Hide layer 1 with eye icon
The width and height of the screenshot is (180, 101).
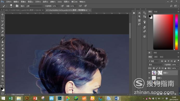click(x=149, y=78)
